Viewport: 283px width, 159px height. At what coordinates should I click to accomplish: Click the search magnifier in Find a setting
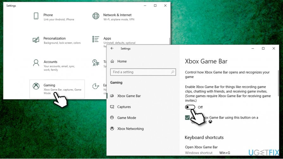173,72
